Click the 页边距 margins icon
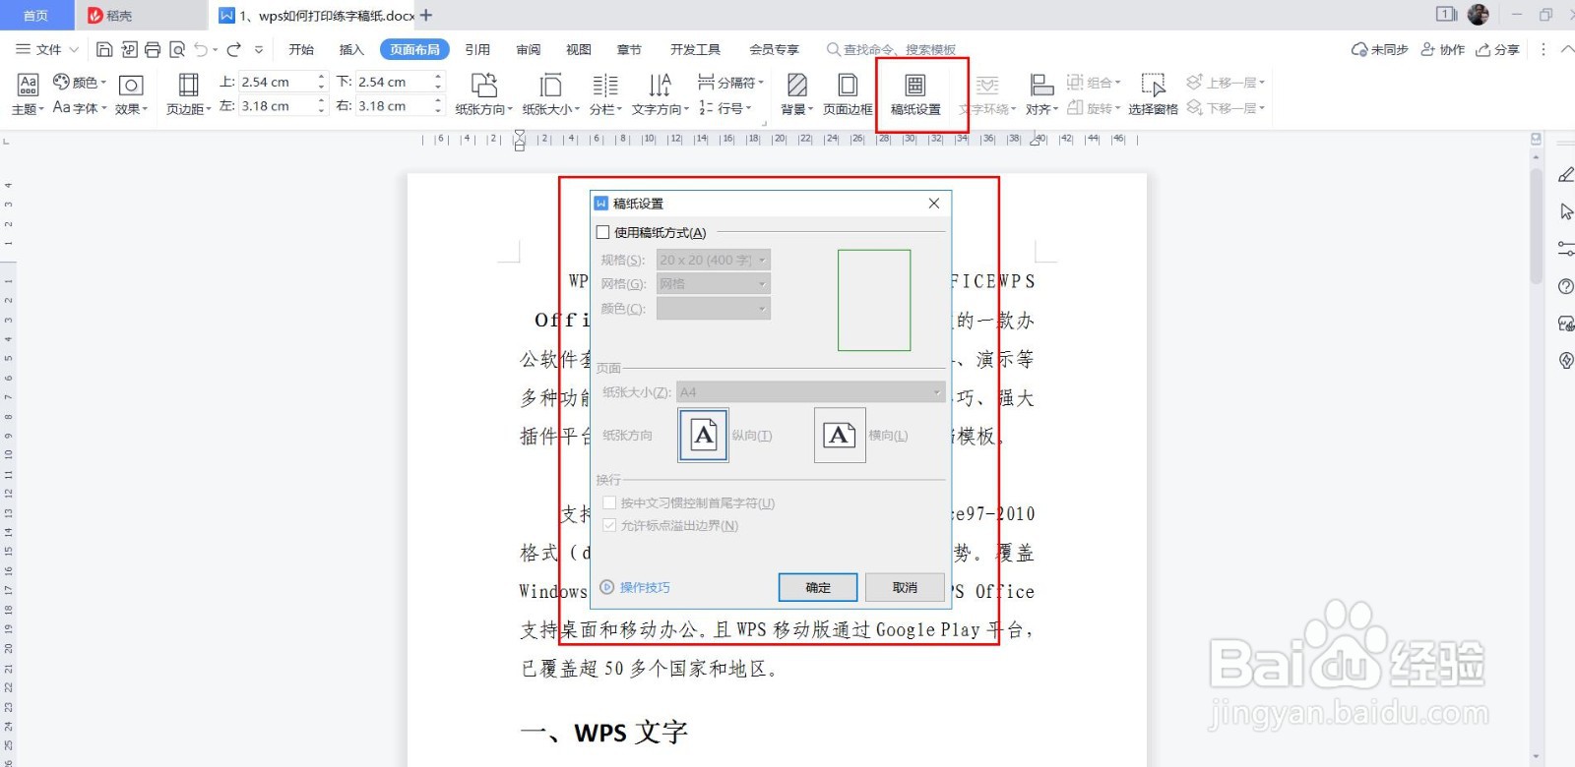 [x=188, y=85]
